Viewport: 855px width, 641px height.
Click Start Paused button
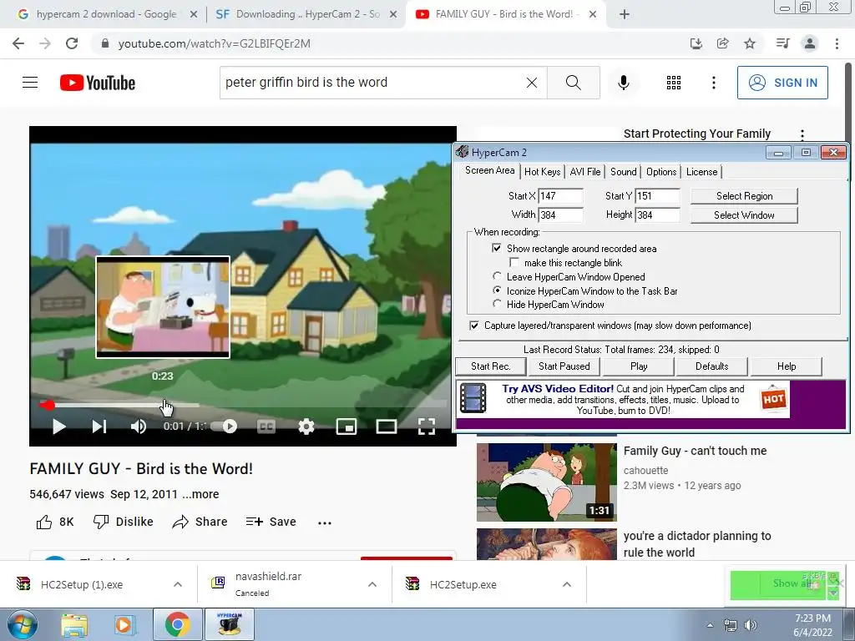[564, 366]
